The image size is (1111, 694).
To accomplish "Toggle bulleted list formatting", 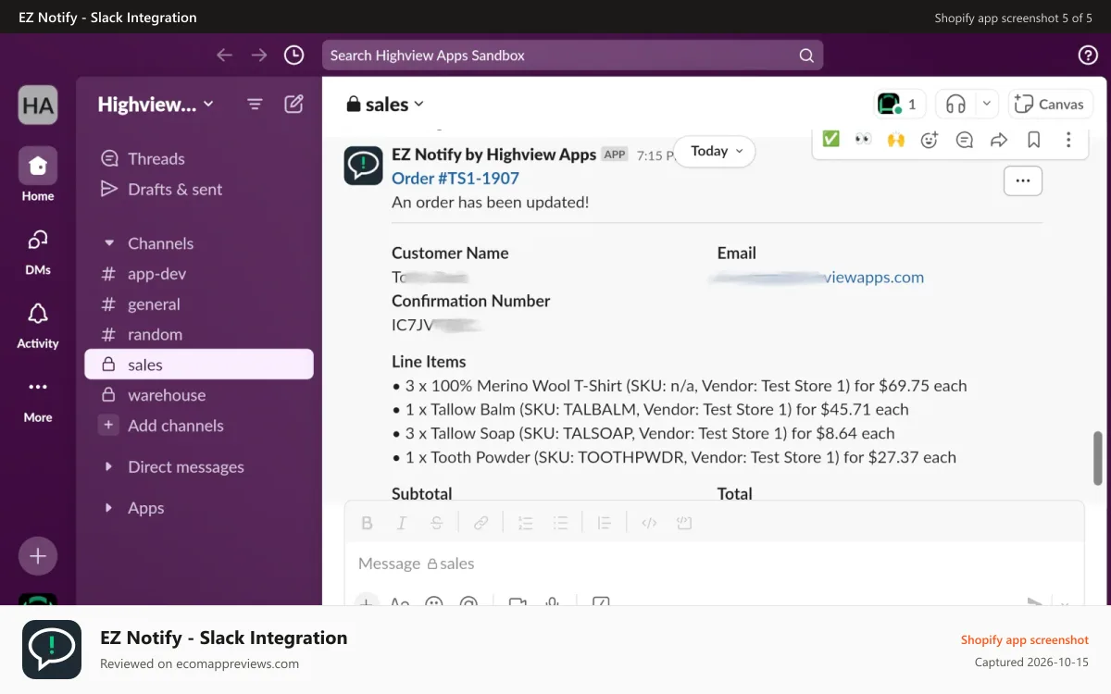I will pos(560,523).
